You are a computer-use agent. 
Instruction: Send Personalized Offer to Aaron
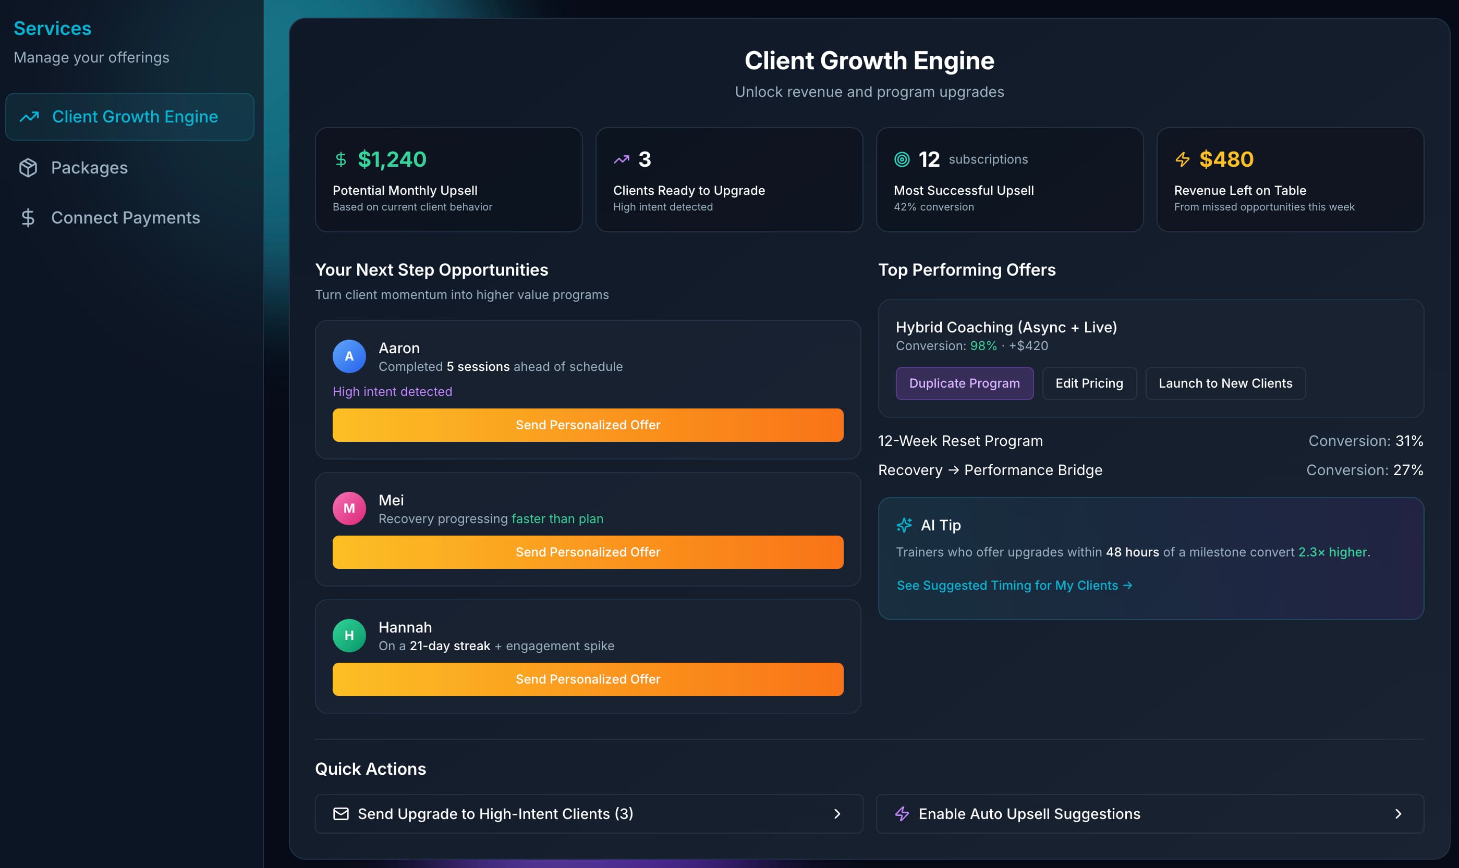click(587, 425)
